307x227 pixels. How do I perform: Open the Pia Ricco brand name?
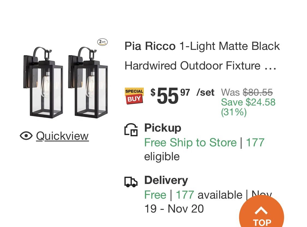click(150, 46)
